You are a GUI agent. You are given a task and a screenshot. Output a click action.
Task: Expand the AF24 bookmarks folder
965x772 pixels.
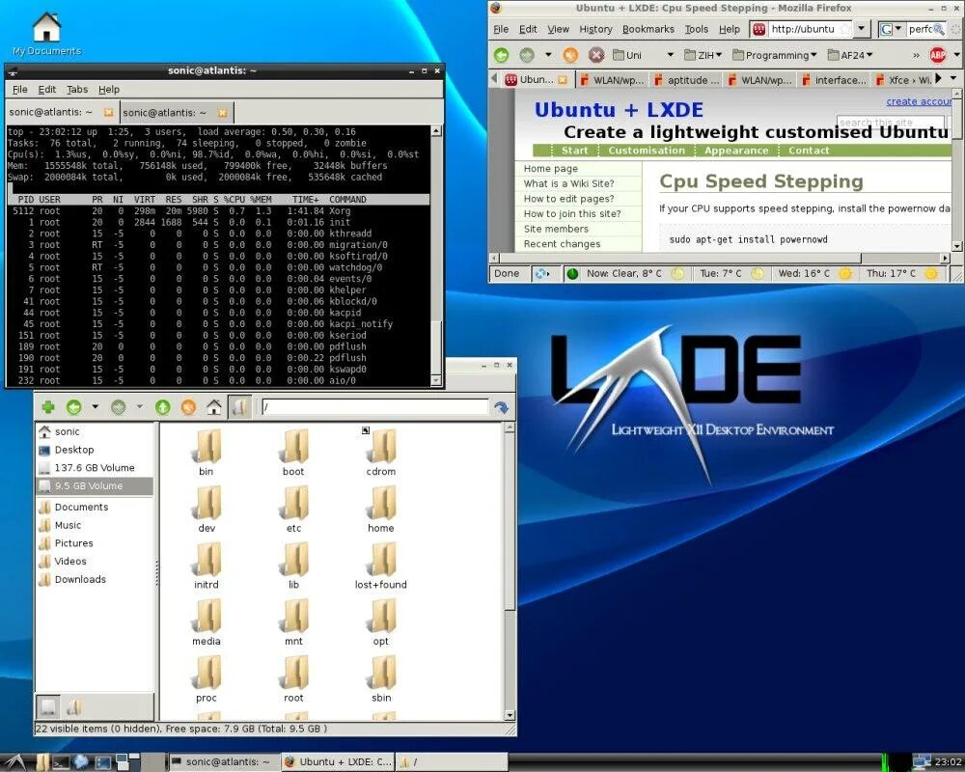click(850, 55)
